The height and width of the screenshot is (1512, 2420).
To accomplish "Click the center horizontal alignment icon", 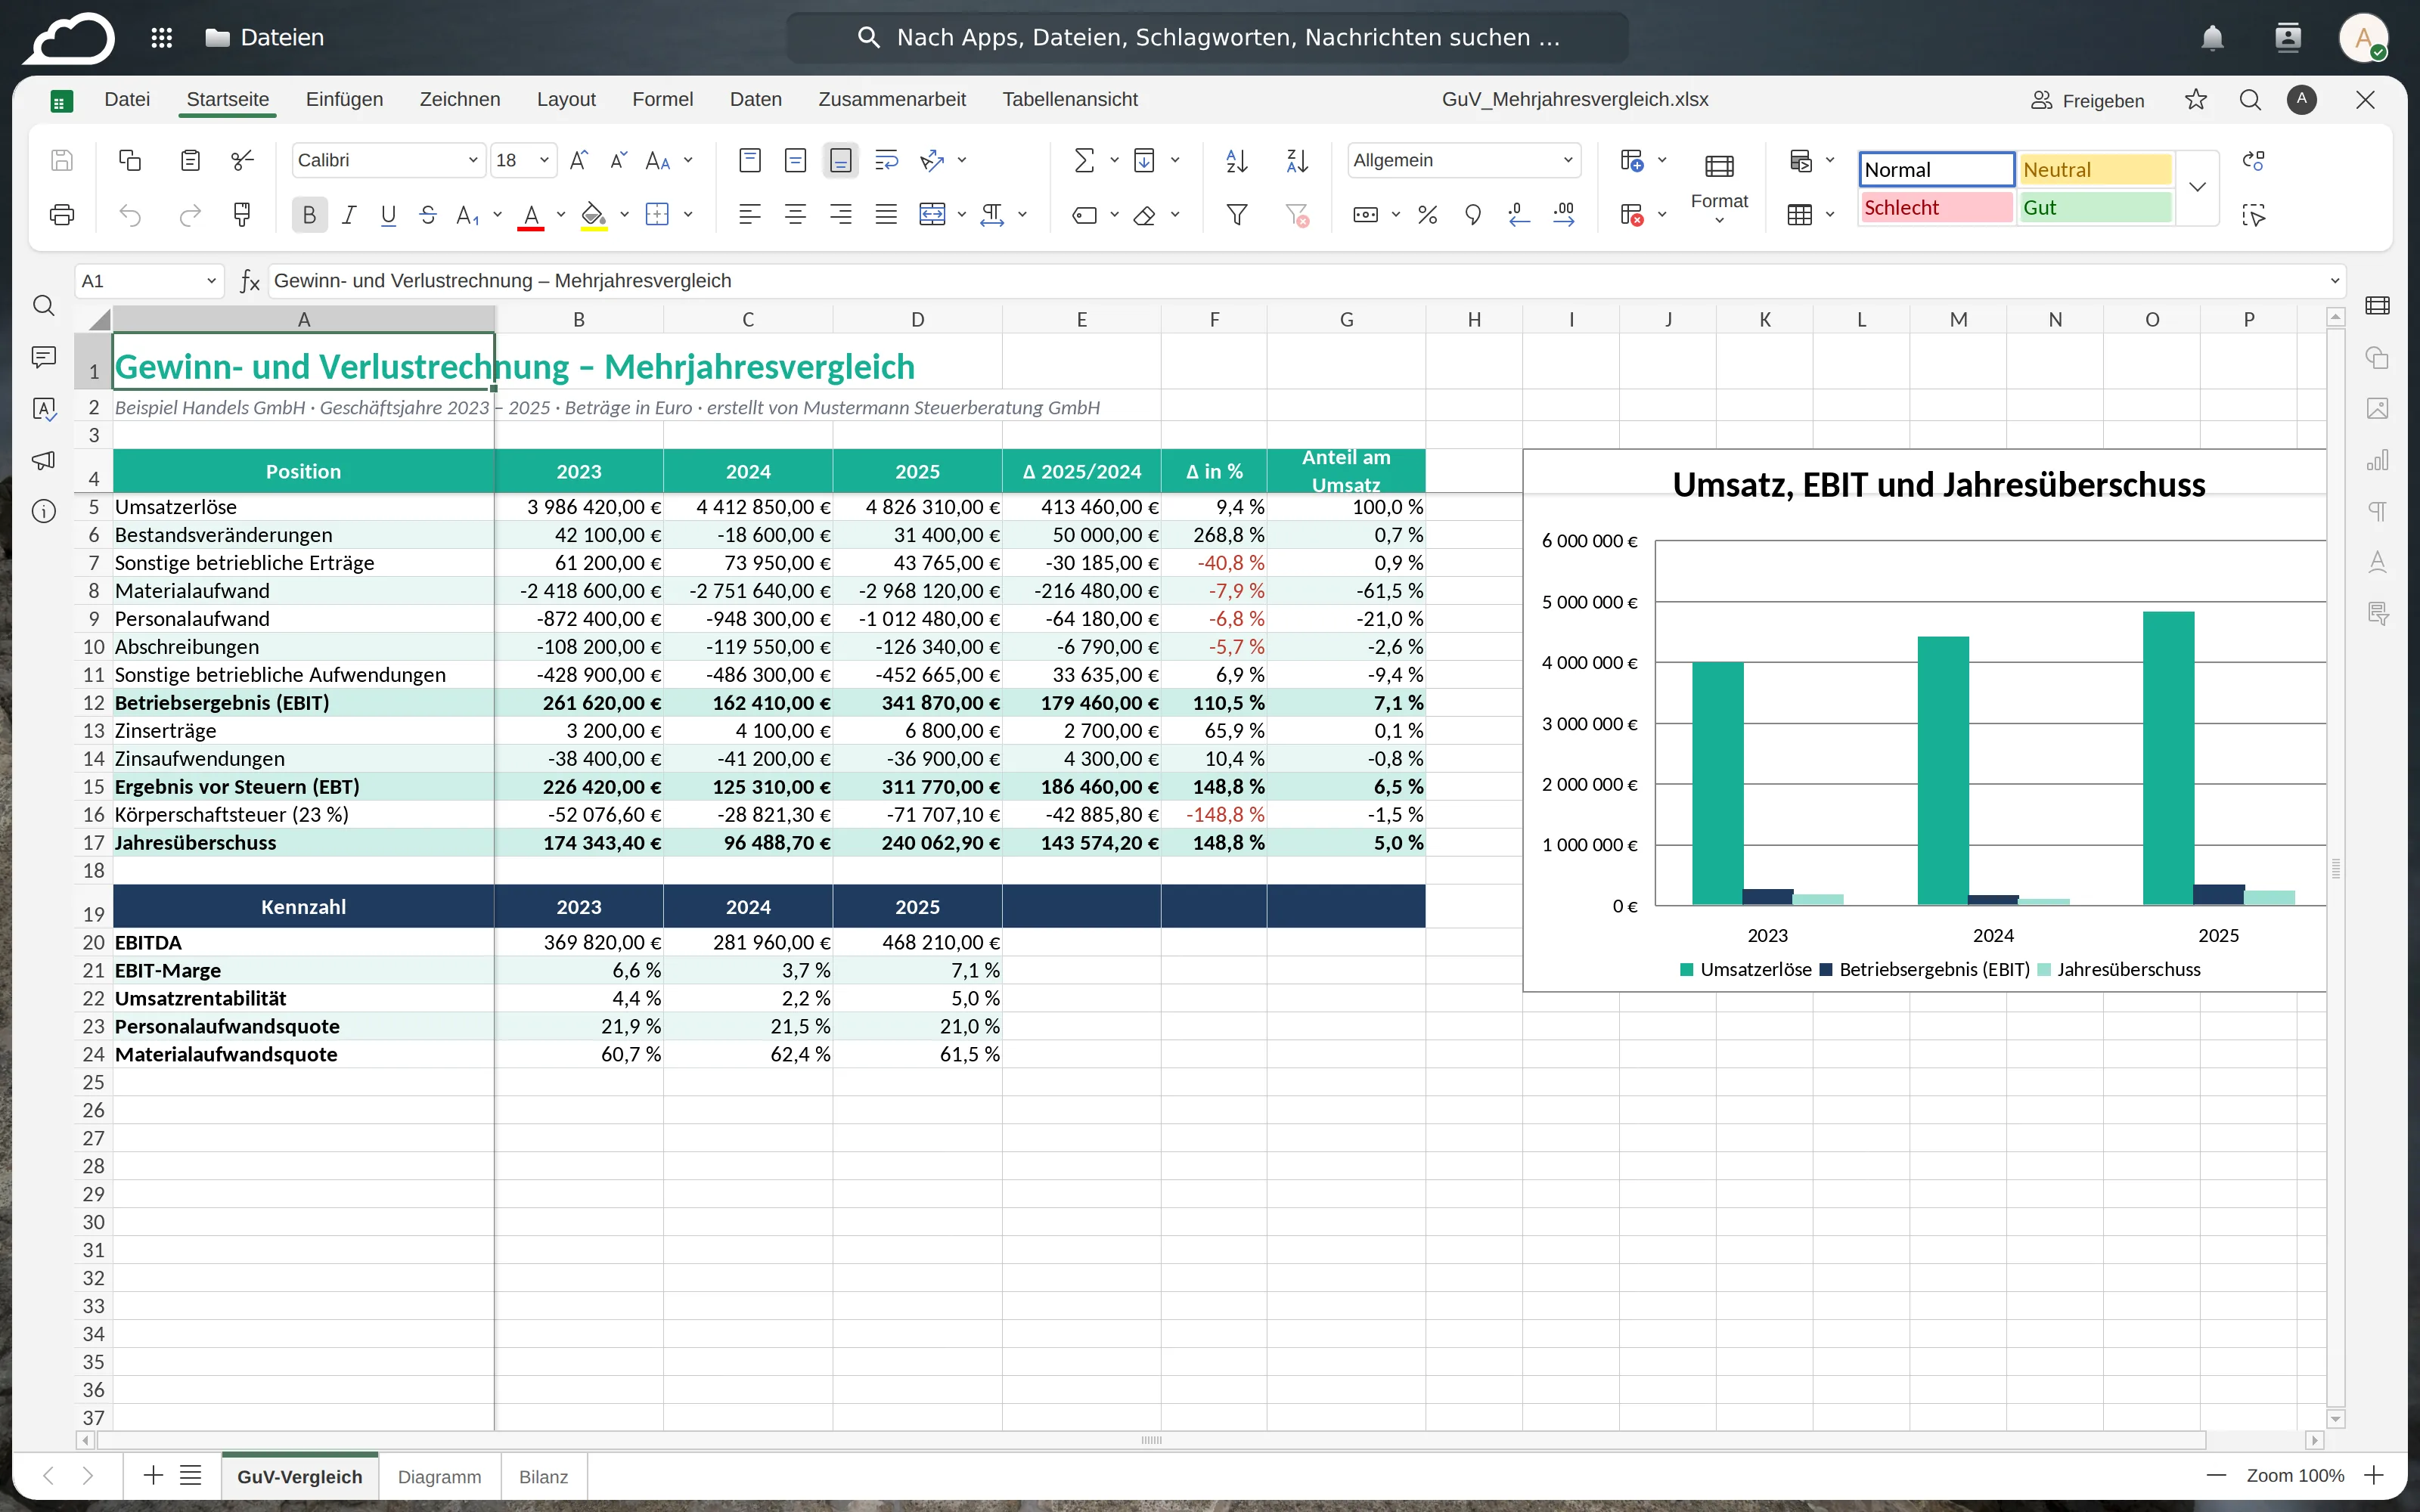I will 795,214.
